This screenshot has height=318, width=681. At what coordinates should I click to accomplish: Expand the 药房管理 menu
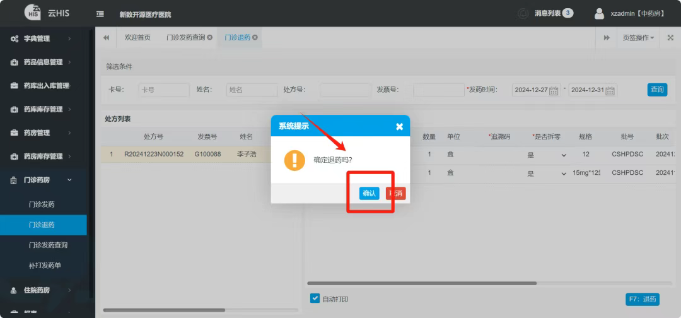click(69, 132)
